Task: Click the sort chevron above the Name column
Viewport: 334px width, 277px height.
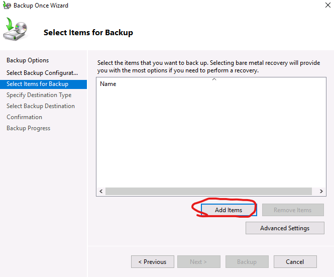Action: click(x=214, y=79)
